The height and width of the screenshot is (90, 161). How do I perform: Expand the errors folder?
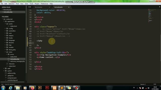click(7, 54)
